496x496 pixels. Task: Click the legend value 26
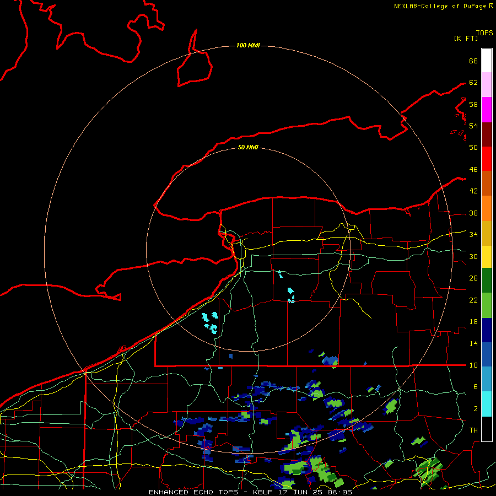(x=473, y=278)
